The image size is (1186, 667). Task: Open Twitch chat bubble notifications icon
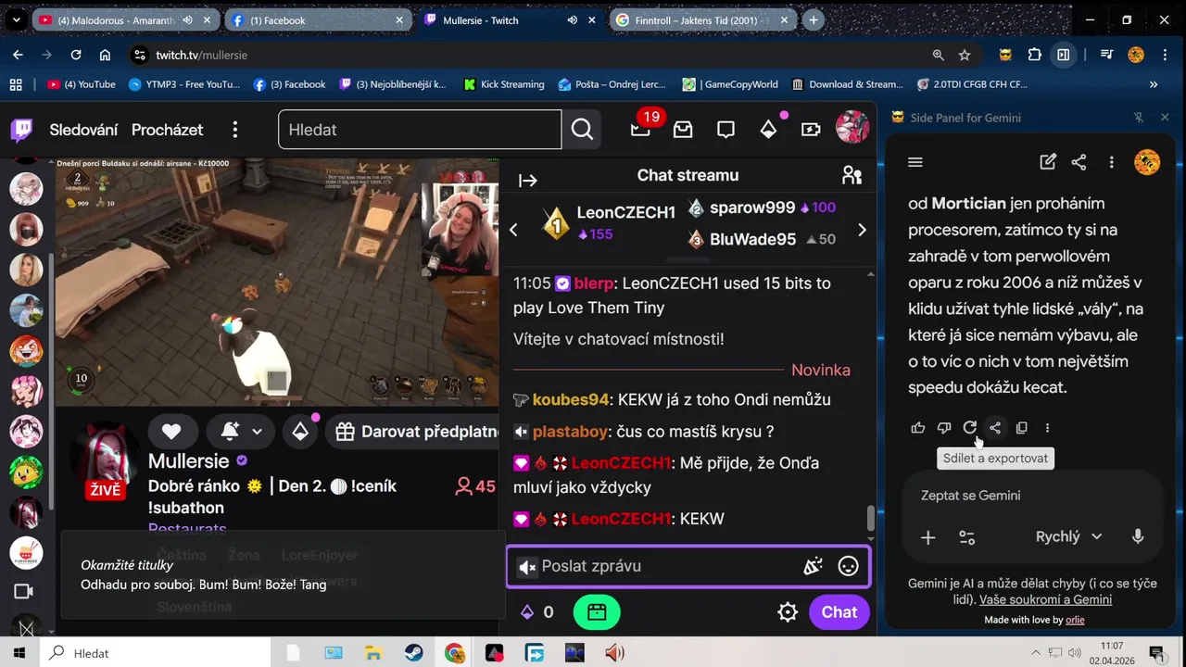click(725, 130)
